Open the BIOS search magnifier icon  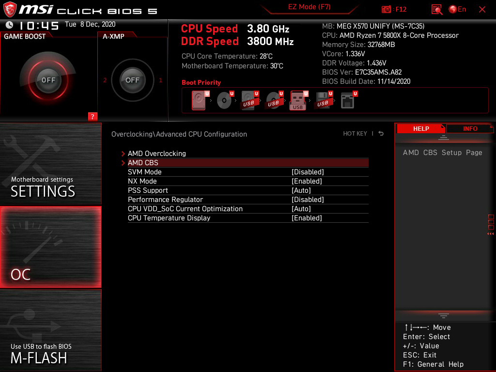pos(436,10)
